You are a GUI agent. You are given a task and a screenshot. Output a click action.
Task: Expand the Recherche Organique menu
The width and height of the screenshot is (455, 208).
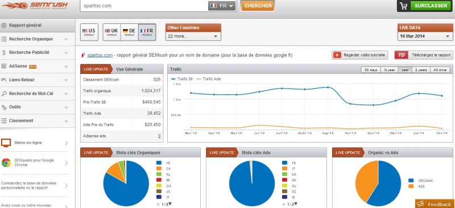[66, 39]
